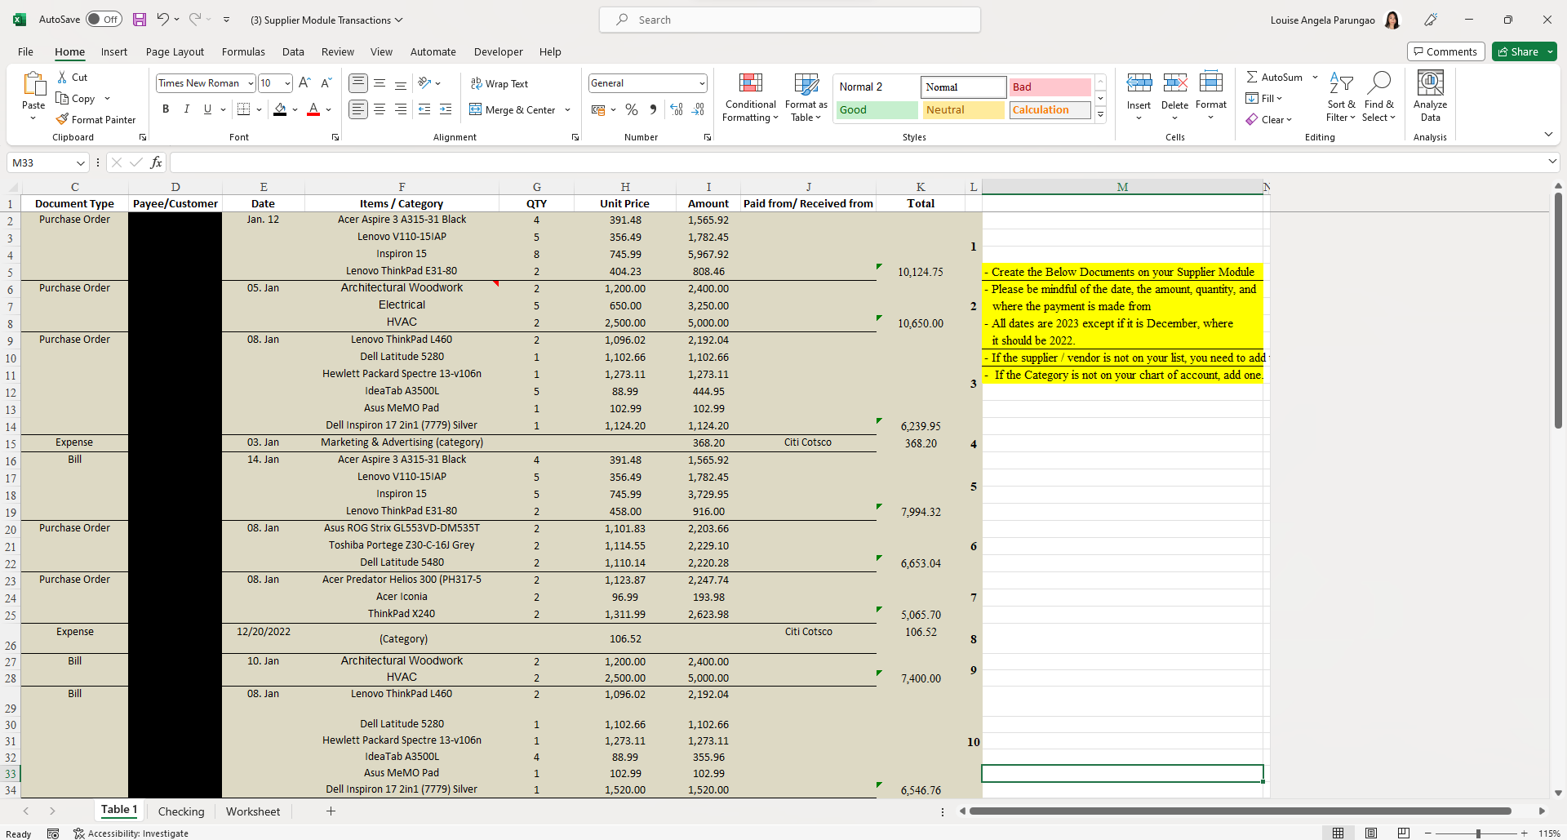Screen dimensions: 1567x840
Task: Click the Undo arrow icon
Action: click(162, 20)
